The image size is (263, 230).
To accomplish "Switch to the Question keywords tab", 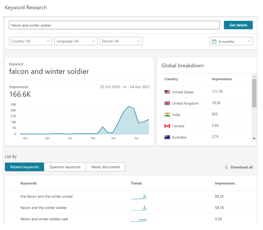I will tap(65, 167).
